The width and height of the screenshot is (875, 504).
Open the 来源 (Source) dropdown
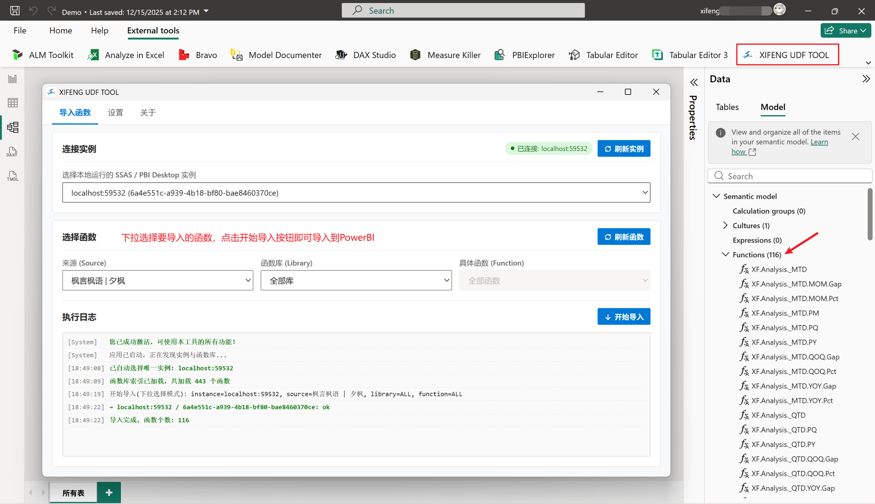(x=158, y=281)
